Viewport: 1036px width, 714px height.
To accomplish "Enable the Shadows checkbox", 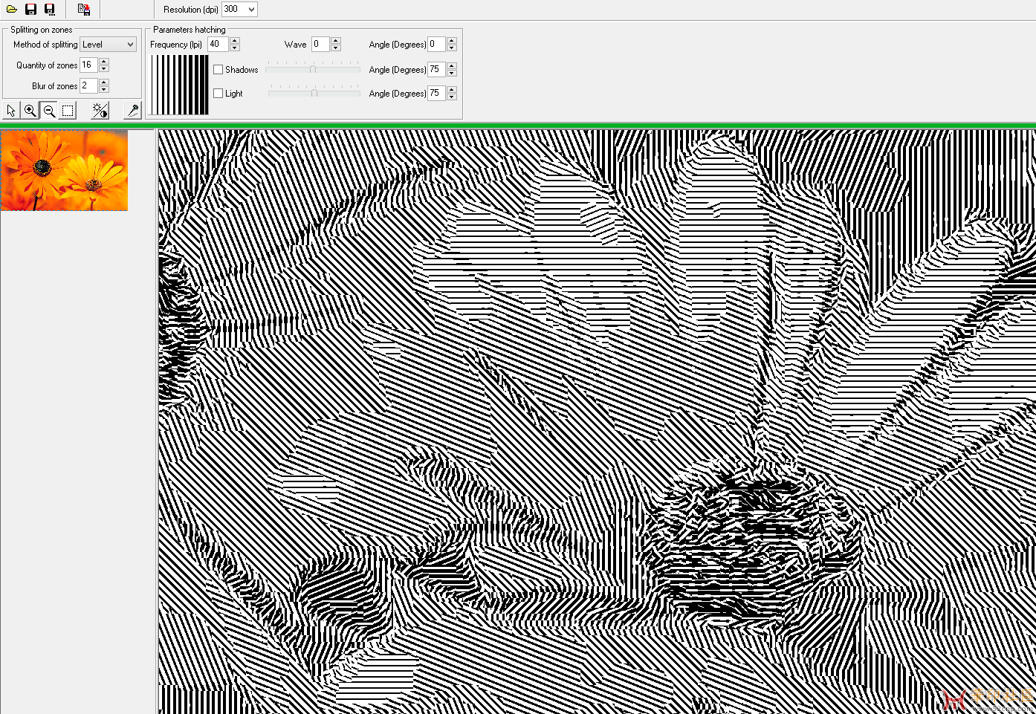I will point(218,70).
